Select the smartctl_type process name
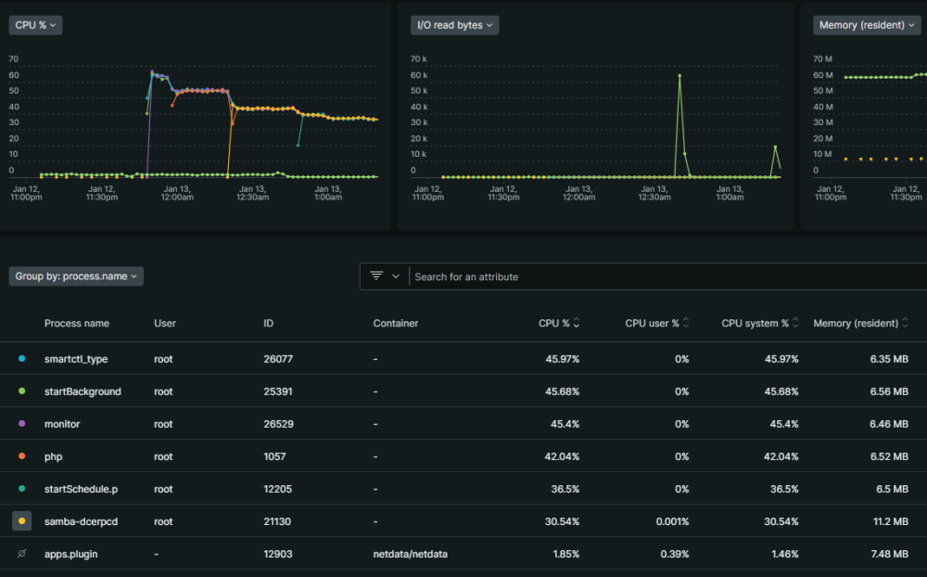Screen dimensions: 927x577 pos(76,359)
